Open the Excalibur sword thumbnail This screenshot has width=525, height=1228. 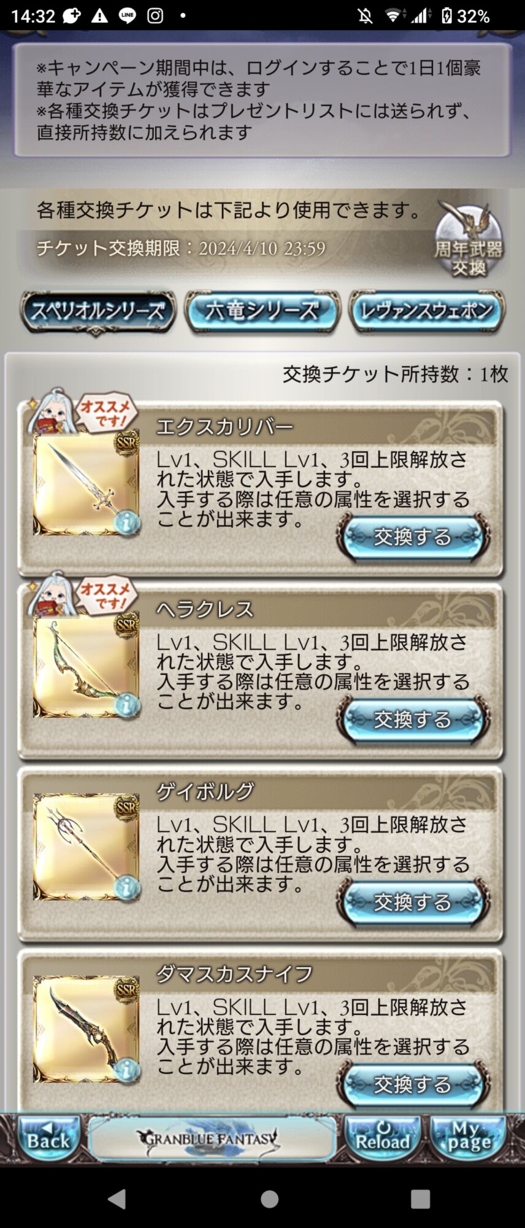pos(86,483)
